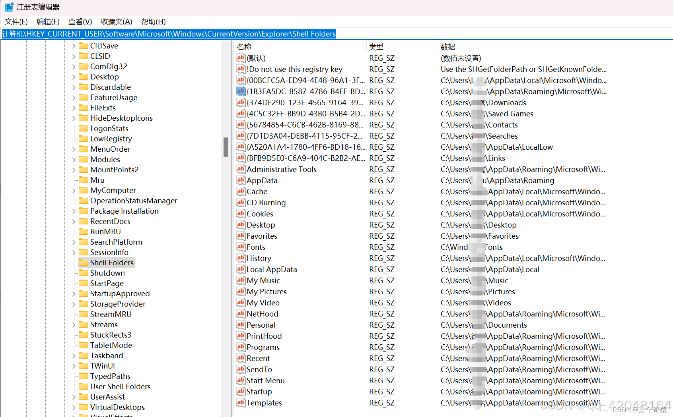Viewport: 673px width, 417px height.
Task: Click the 名称 column header
Action: pos(300,47)
